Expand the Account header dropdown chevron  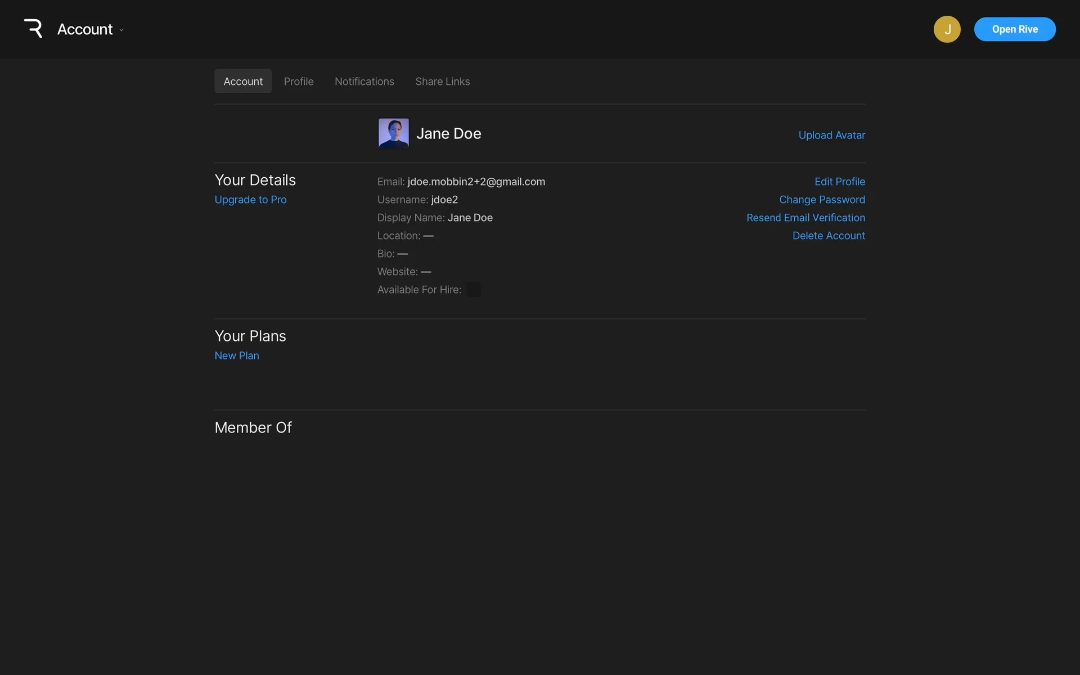click(x=121, y=30)
